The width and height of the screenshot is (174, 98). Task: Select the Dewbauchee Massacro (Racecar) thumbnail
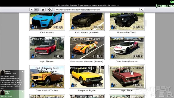(87, 48)
